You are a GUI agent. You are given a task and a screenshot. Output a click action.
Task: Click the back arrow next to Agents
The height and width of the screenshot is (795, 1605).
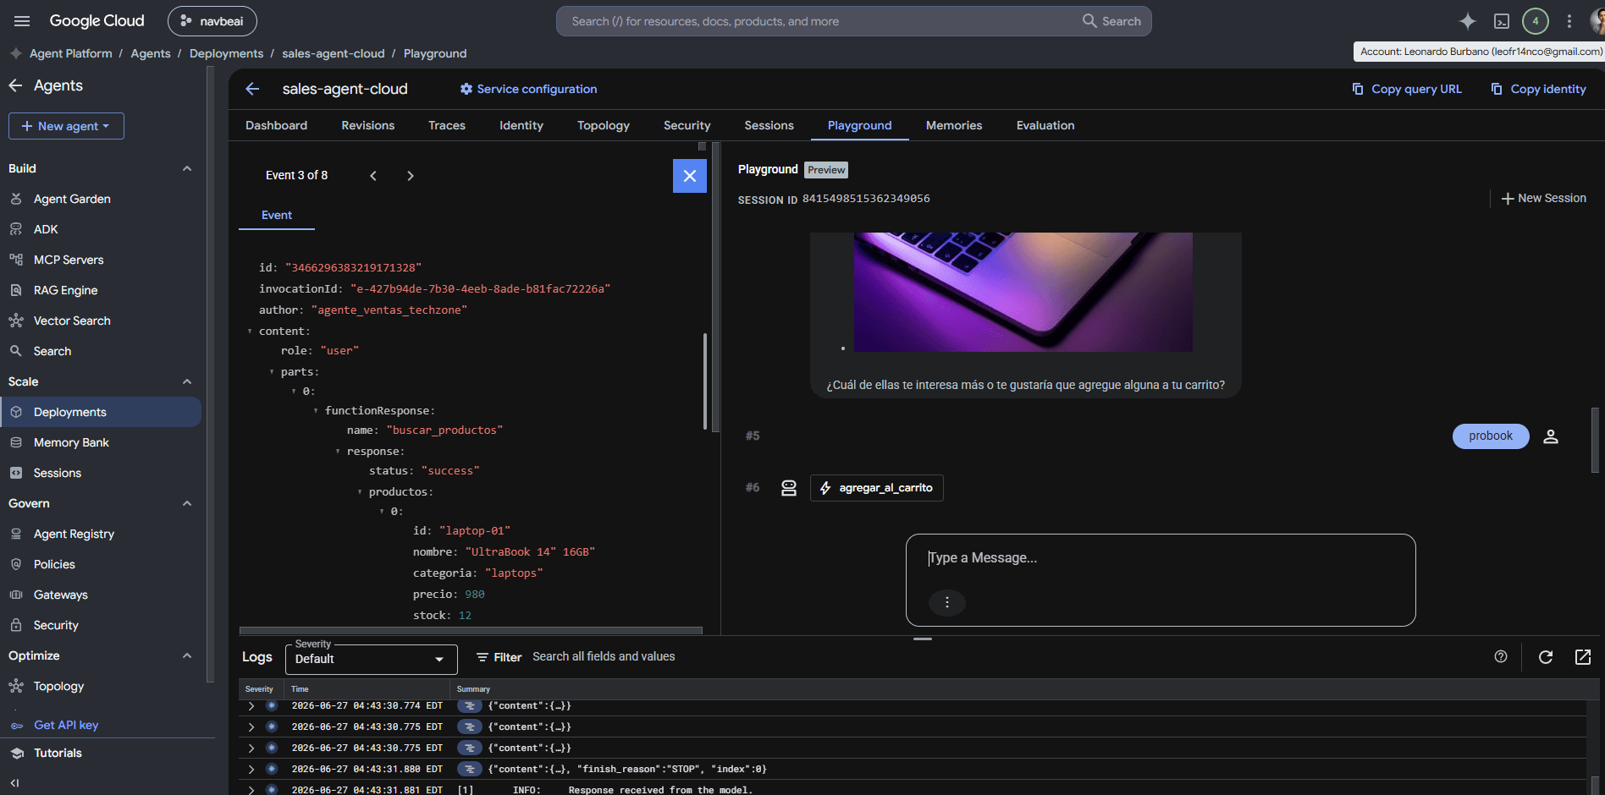click(15, 85)
